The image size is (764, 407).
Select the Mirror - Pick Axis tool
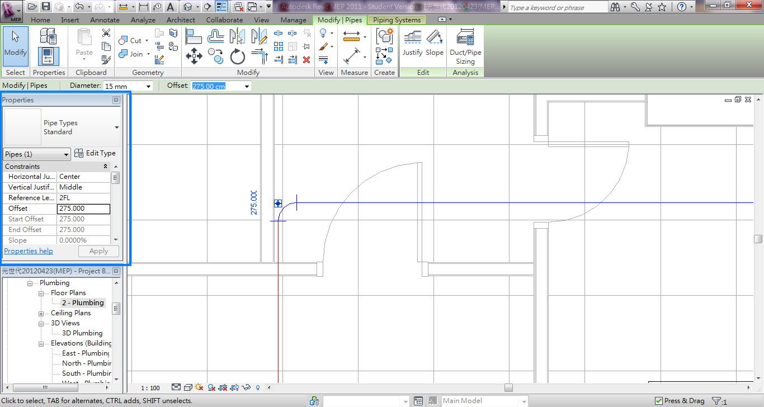238,36
